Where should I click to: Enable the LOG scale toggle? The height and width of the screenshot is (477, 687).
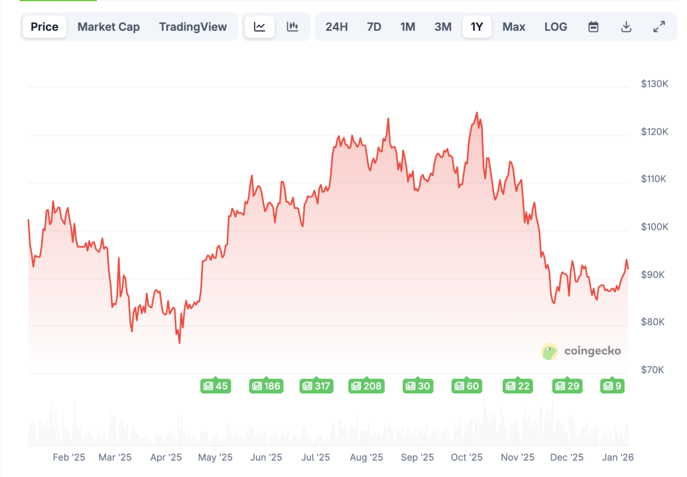pos(555,26)
